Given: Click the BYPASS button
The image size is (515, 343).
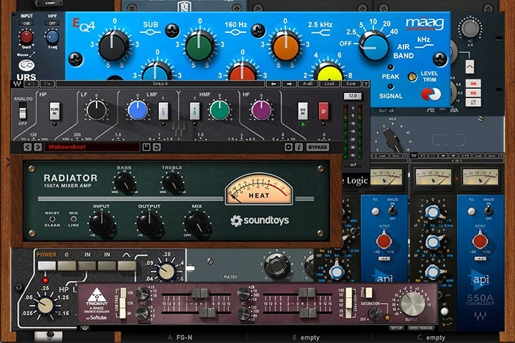Looking at the screenshot, I should [318, 147].
